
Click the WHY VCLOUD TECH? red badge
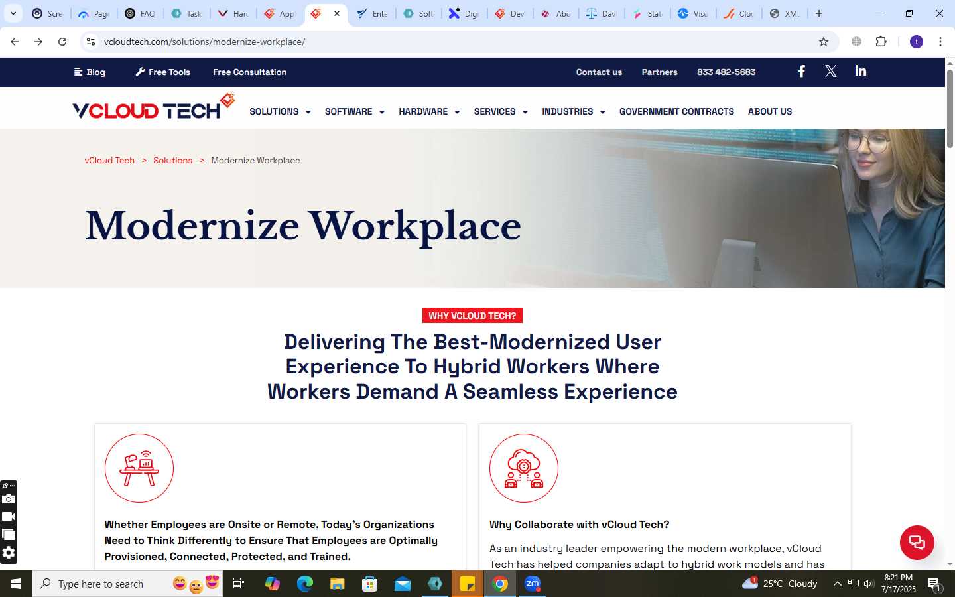pos(472,316)
